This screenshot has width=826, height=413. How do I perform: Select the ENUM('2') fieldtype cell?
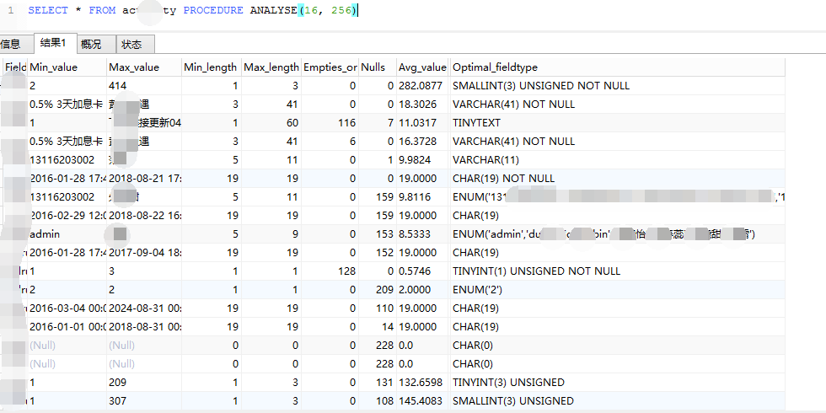pyautogui.click(x=617, y=289)
